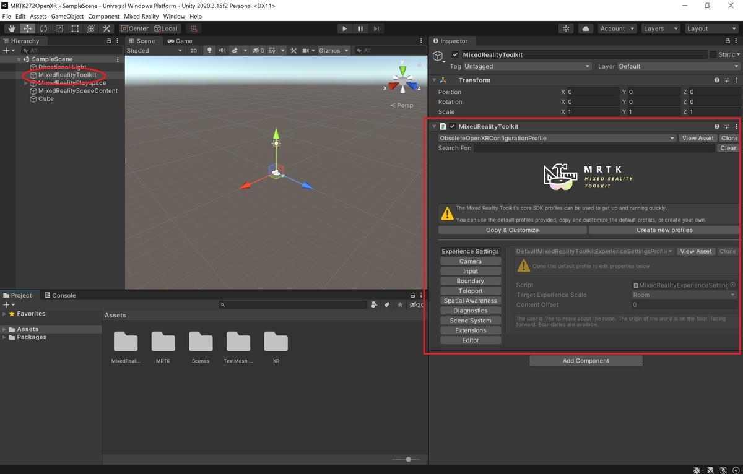
Task: Switch to the Console tab
Action: tap(59, 295)
